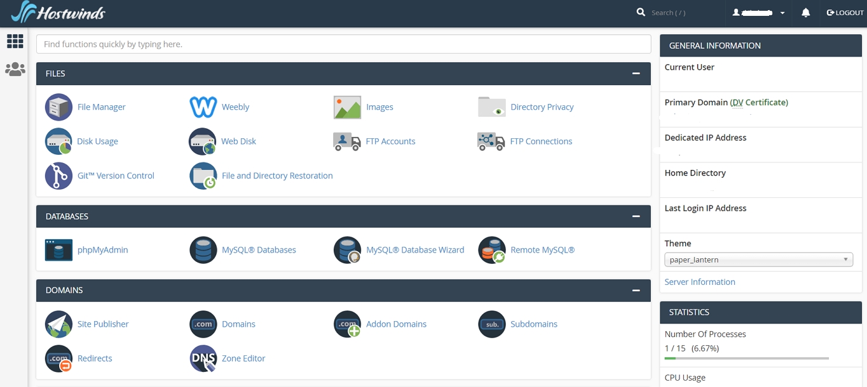Click File and Directory Restoration icon
This screenshot has height=387, width=867.
(x=203, y=176)
